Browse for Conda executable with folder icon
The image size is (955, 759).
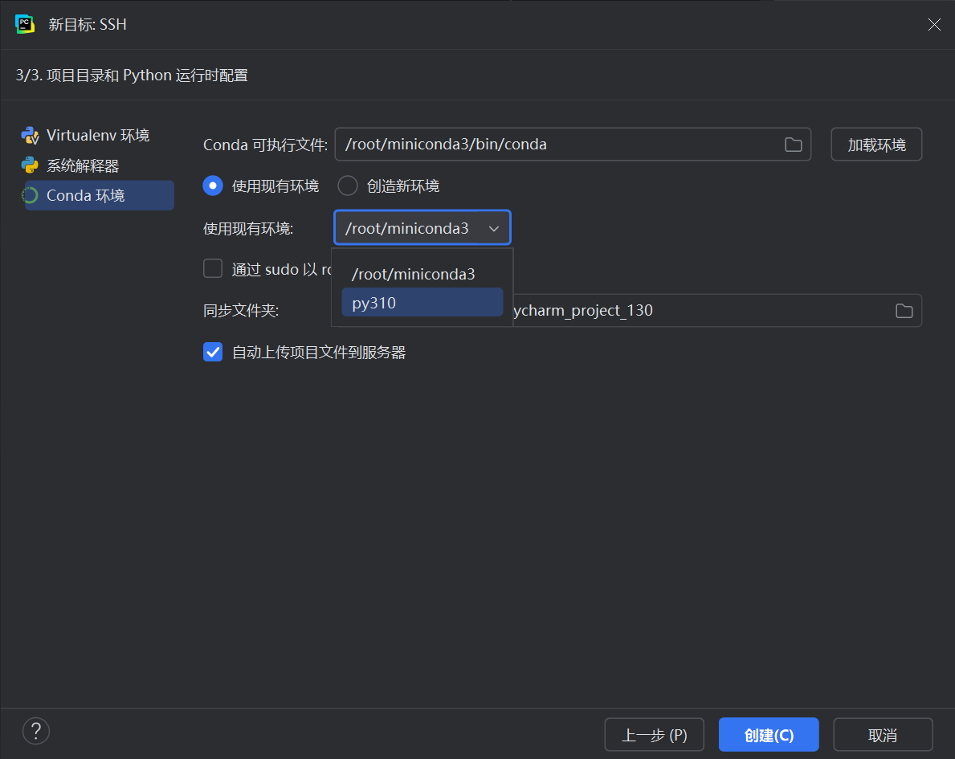(793, 145)
